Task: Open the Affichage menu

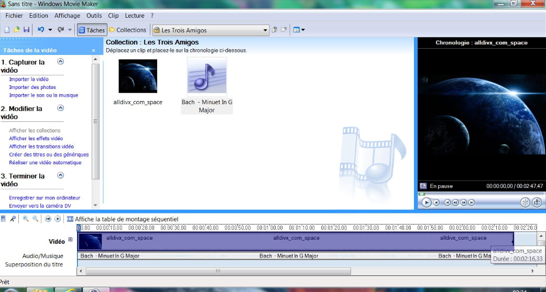Action: (x=67, y=16)
